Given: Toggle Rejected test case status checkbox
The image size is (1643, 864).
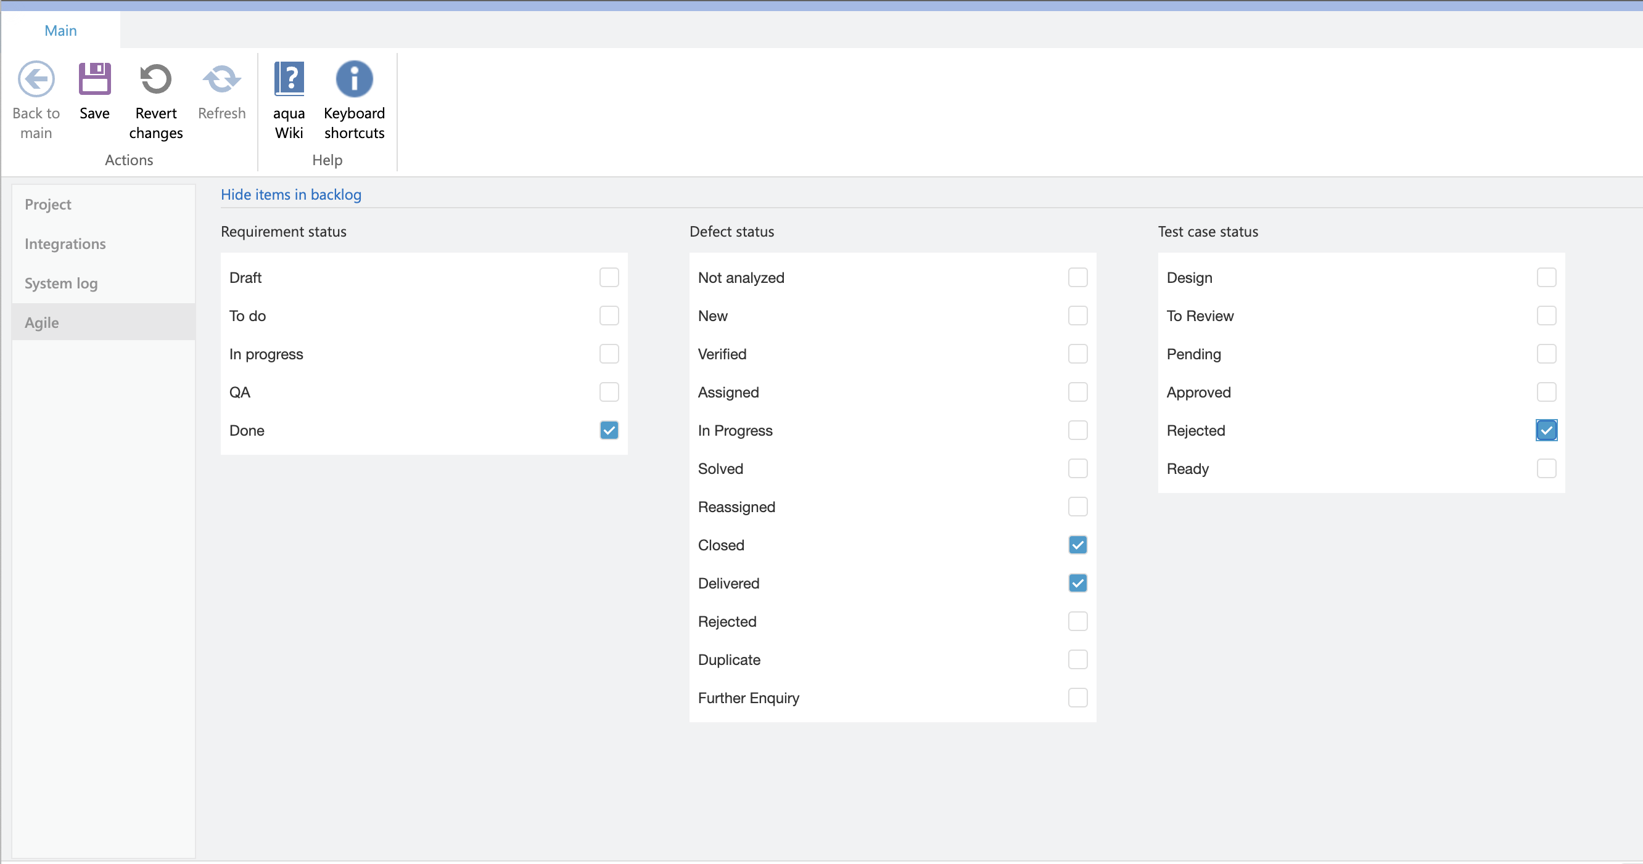Looking at the screenshot, I should (x=1546, y=430).
